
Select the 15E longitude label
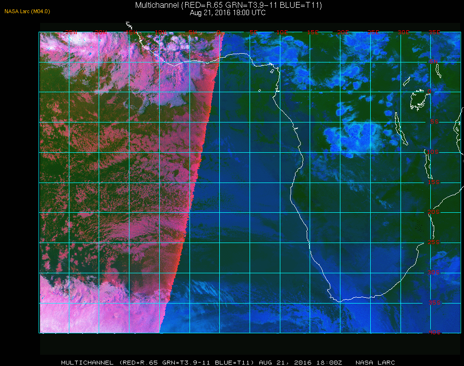[x=313, y=32]
